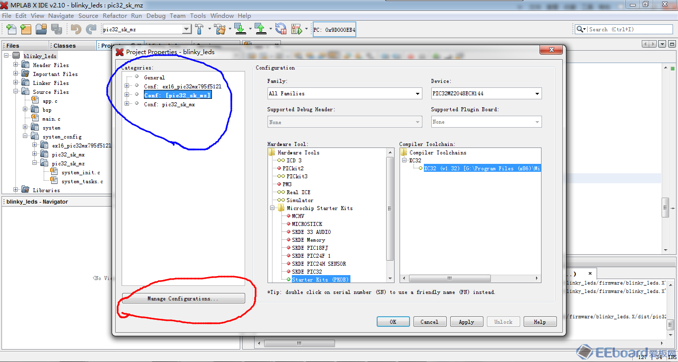
Task: Click the Debug Project play icon
Action: pyautogui.click(x=296, y=29)
